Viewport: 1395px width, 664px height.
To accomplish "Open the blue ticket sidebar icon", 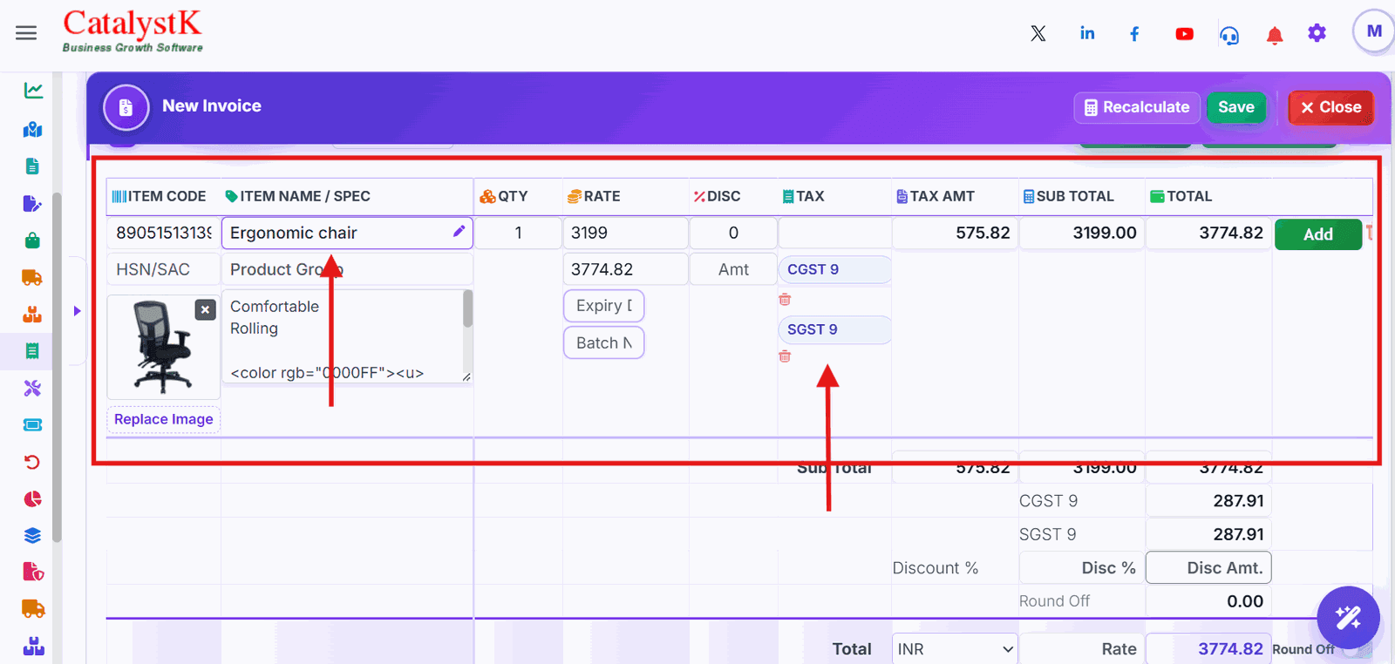I will (32, 424).
